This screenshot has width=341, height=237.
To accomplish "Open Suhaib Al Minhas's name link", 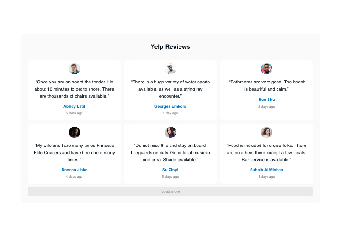I will click(267, 170).
